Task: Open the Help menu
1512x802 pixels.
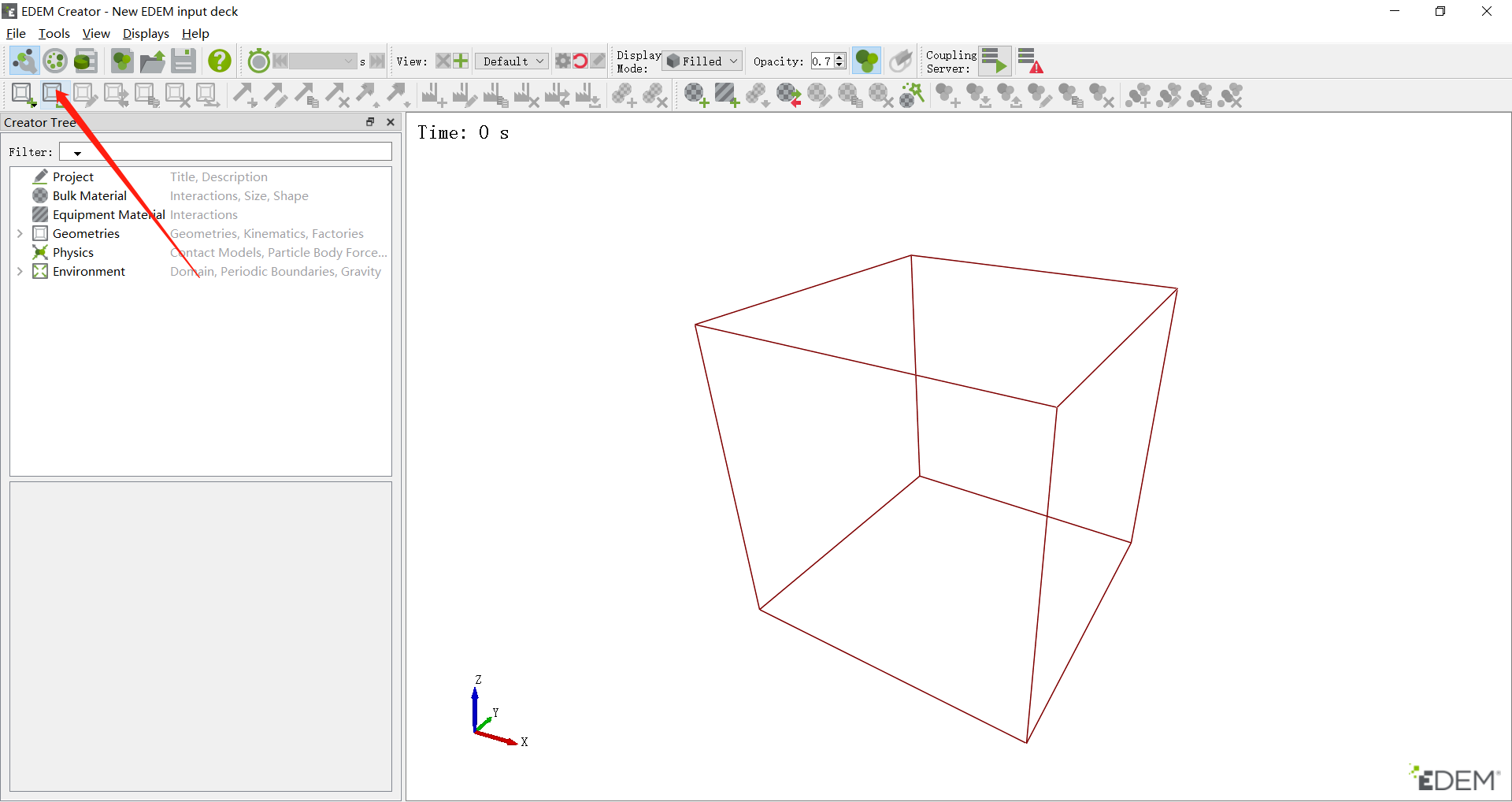Action: [195, 33]
